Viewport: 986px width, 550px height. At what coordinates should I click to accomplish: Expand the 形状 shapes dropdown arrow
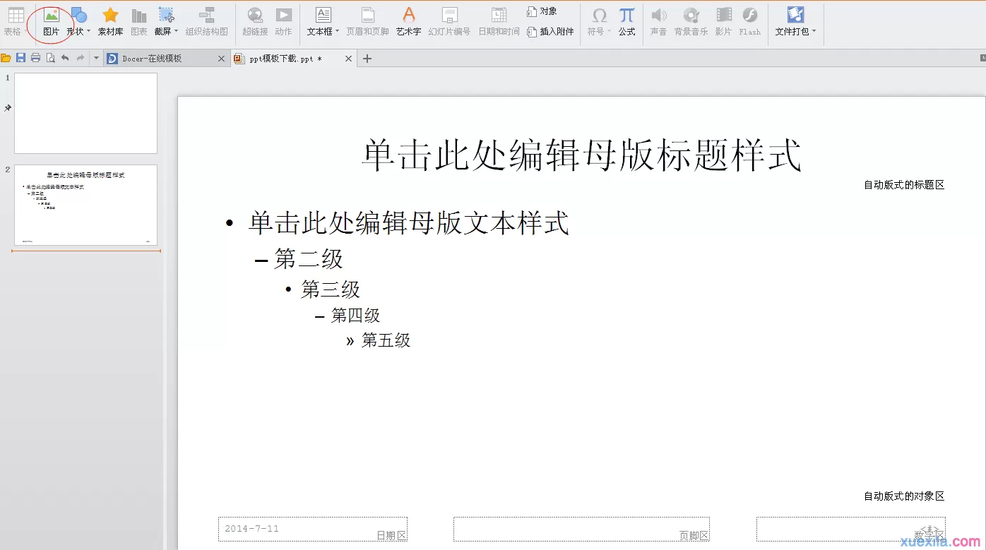click(x=88, y=32)
